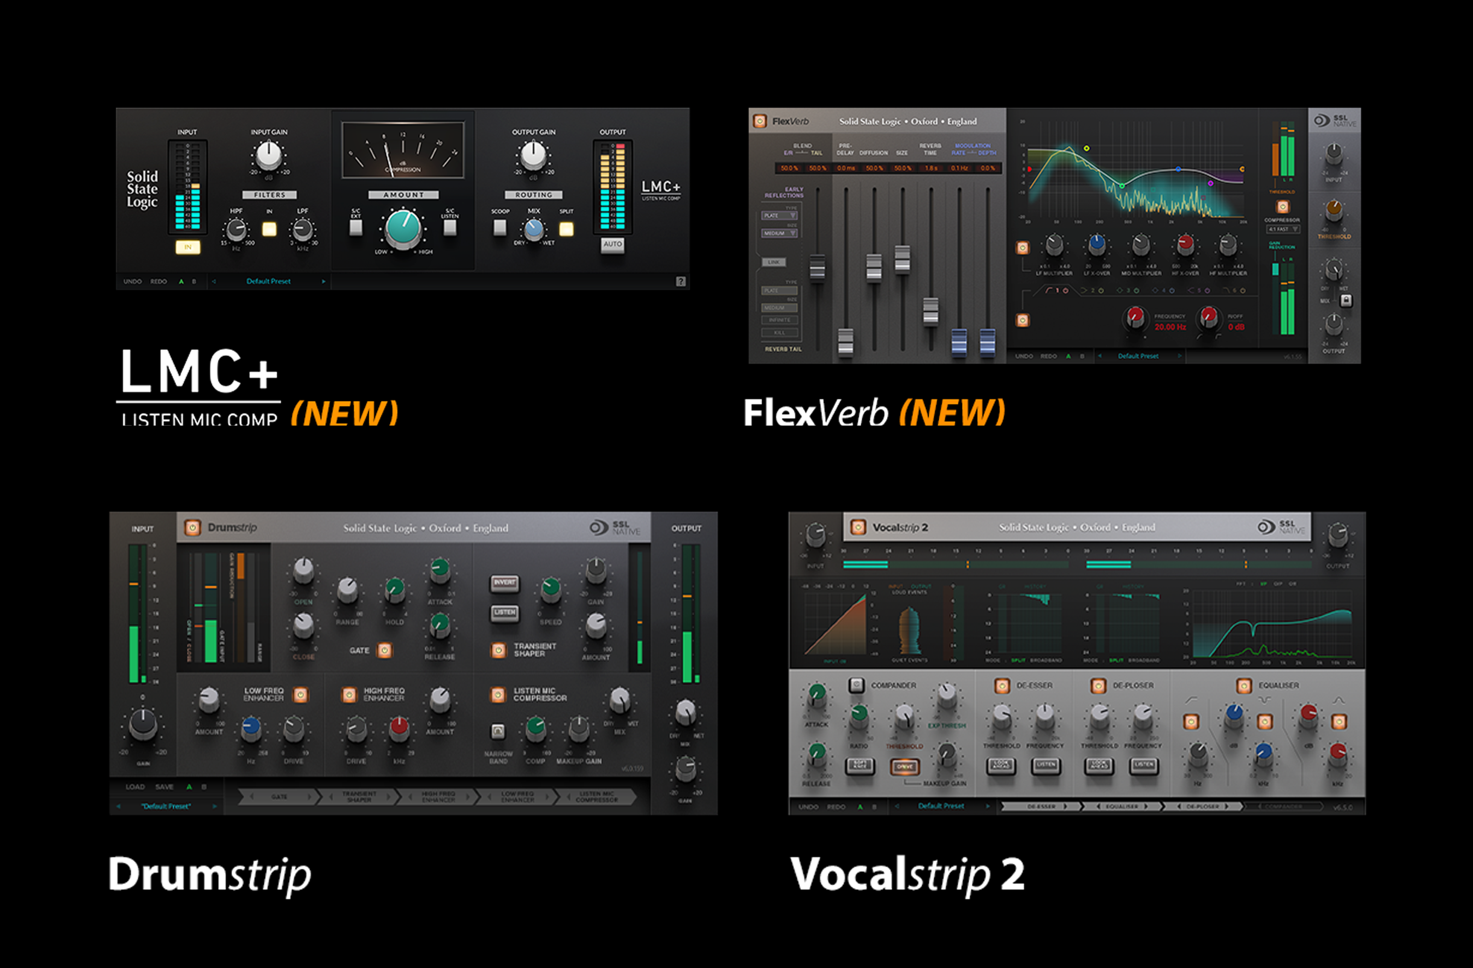This screenshot has height=968, width=1473.
Task: Toggle FlexVerb Compressor power button
Action: 1282,207
